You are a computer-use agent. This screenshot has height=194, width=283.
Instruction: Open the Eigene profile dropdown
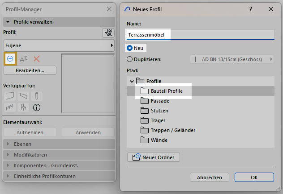(x=59, y=45)
